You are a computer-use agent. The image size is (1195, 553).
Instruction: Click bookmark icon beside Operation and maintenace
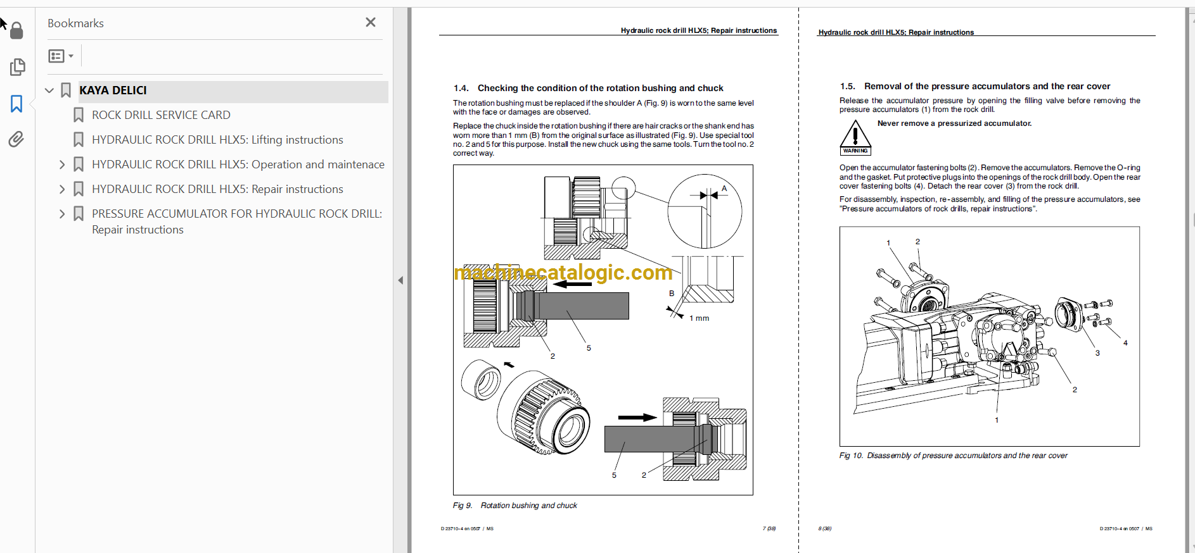click(79, 165)
